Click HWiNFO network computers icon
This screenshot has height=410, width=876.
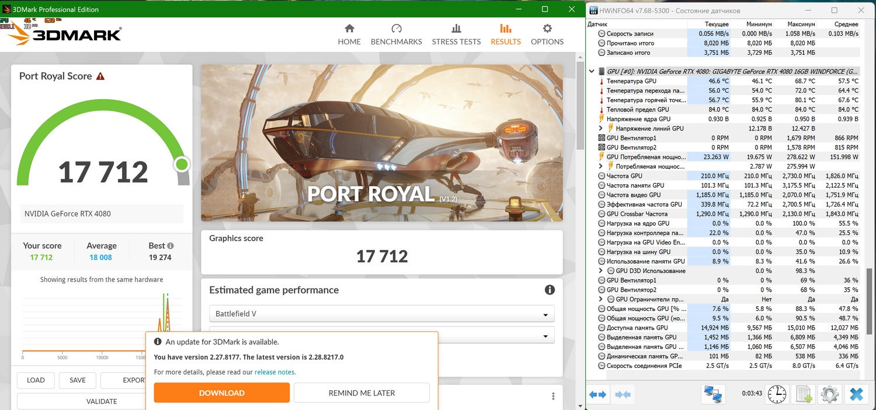click(713, 394)
